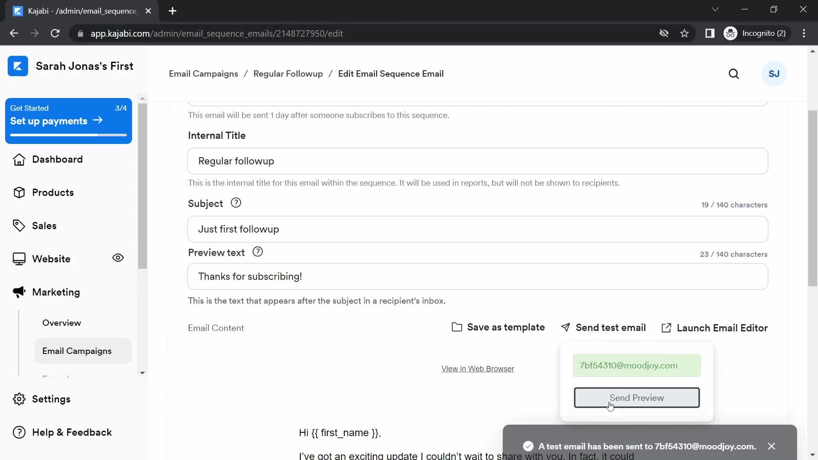Click the Help & Feedback icon
The width and height of the screenshot is (818, 460).
[x=18, y=432]
